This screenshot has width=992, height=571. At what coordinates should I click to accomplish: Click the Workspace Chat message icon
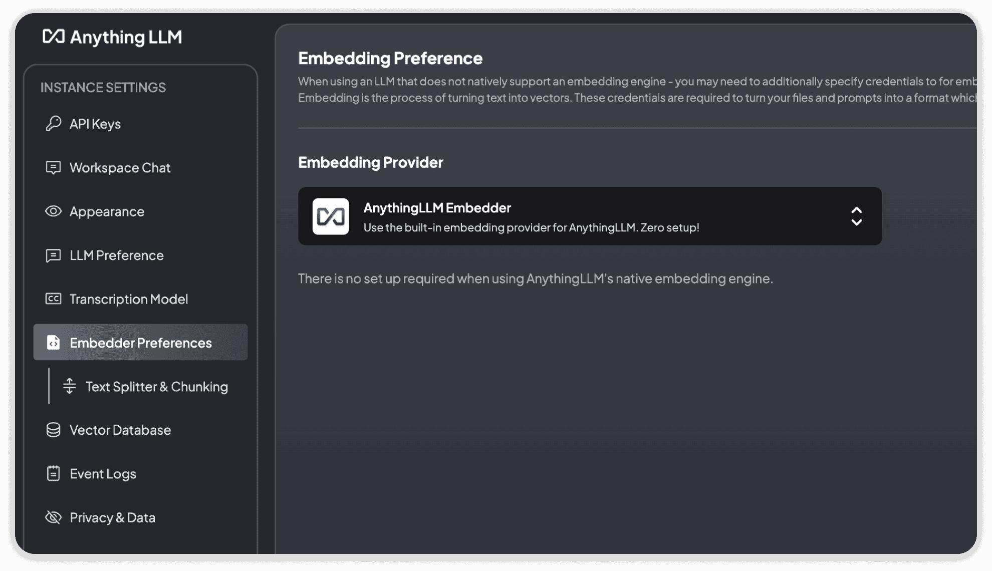click(x=53, y=167)
